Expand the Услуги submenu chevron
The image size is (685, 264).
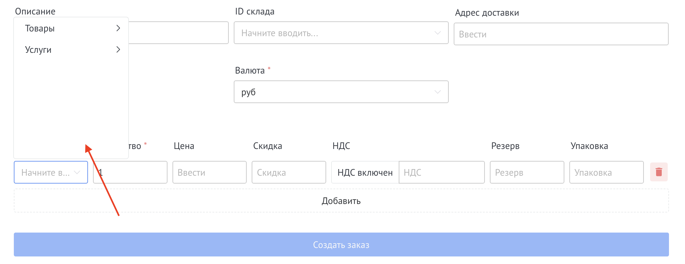pos(118,49)
